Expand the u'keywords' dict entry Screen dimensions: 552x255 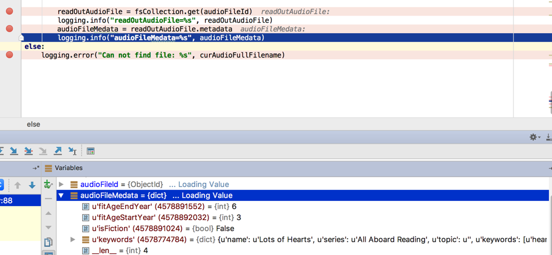click(73, 239)
